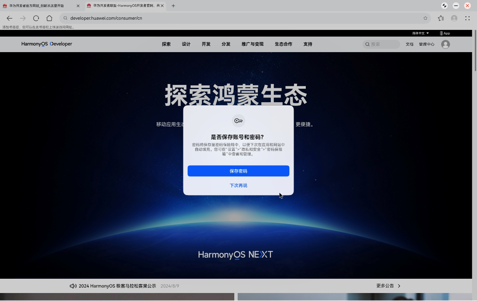
Task: Click the 探索鸿蒙生态 headline
Action: click(236, 95)
